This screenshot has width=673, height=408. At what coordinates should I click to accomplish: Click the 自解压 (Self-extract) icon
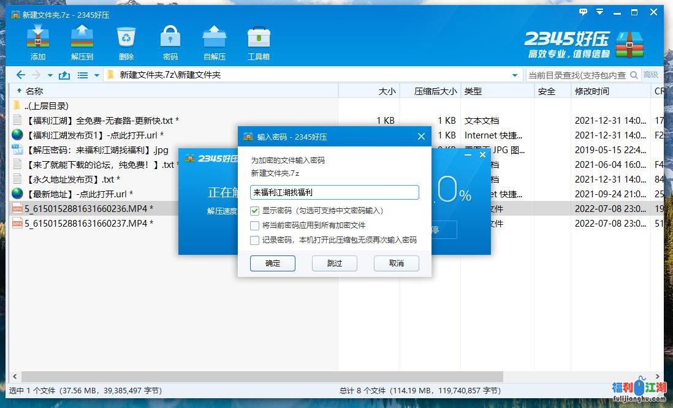click(x=214, y=42)
